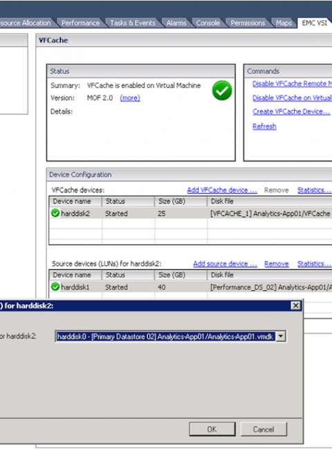Image resolution: width=332 pixels, height=450 pixels.
Task: Click the [Performance_DS_02] disk file cell
Action: 271,287
